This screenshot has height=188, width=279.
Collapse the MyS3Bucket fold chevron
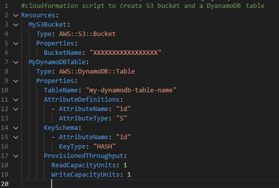(x=16, y=25)
